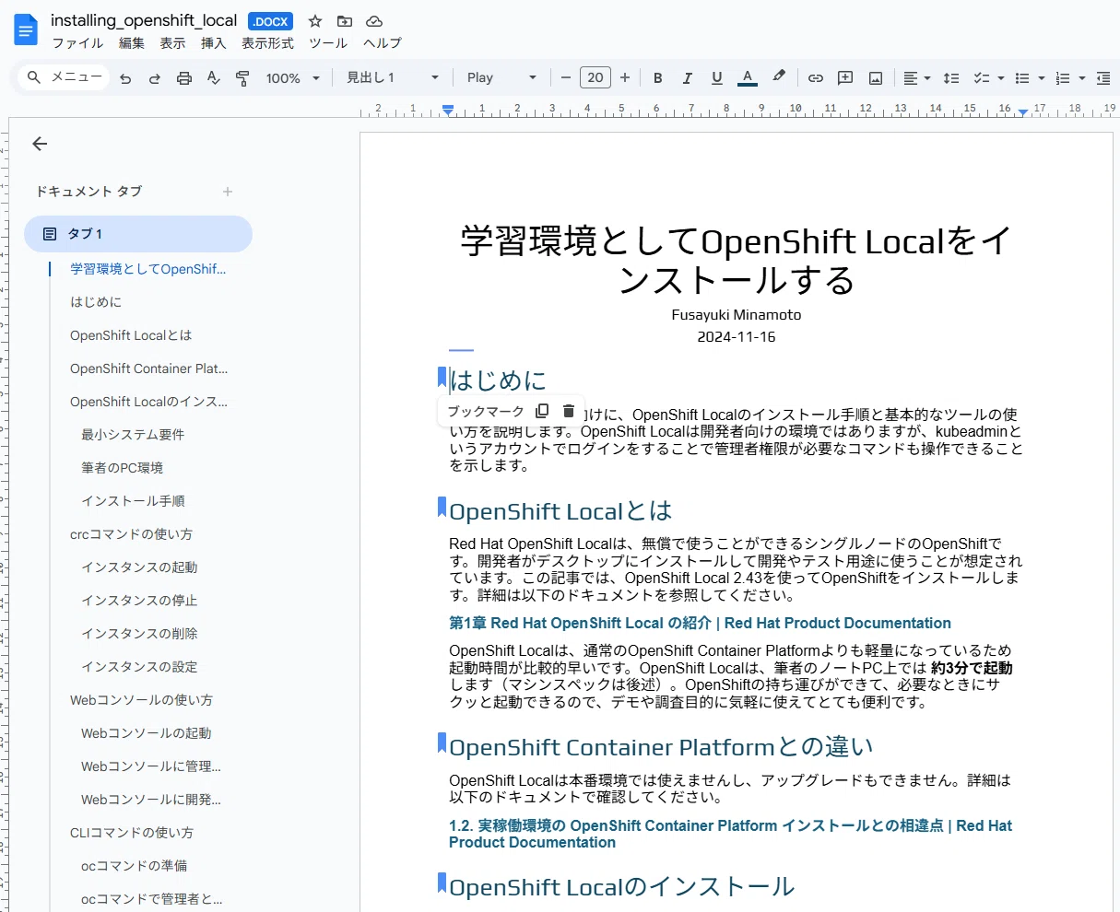Toggle underline formatting
The height and width of the screenshot is (912, 1120).
click(x=716, y=78)
